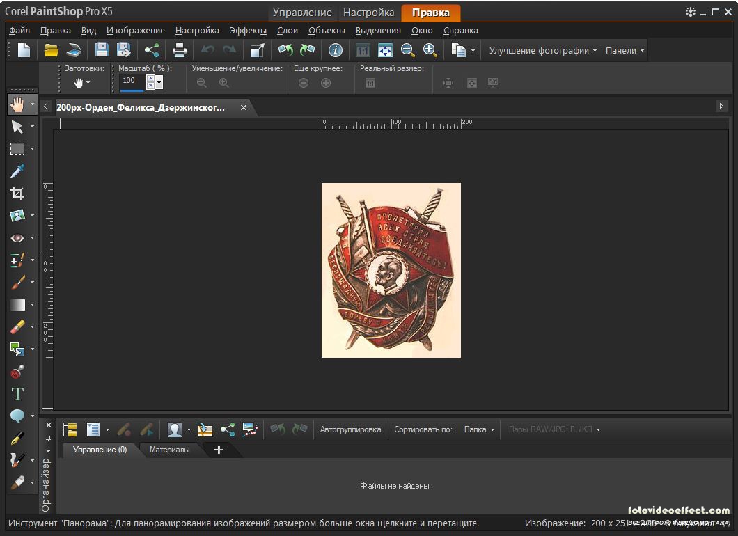Click the face/person icon in Organizer toolbar
Viewport: 738px width, 536px height.
175,429
